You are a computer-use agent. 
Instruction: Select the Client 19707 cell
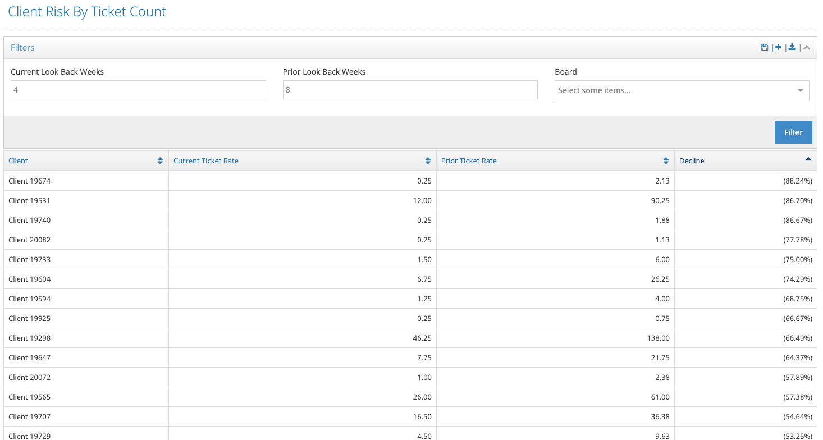[x=86, y=416]
